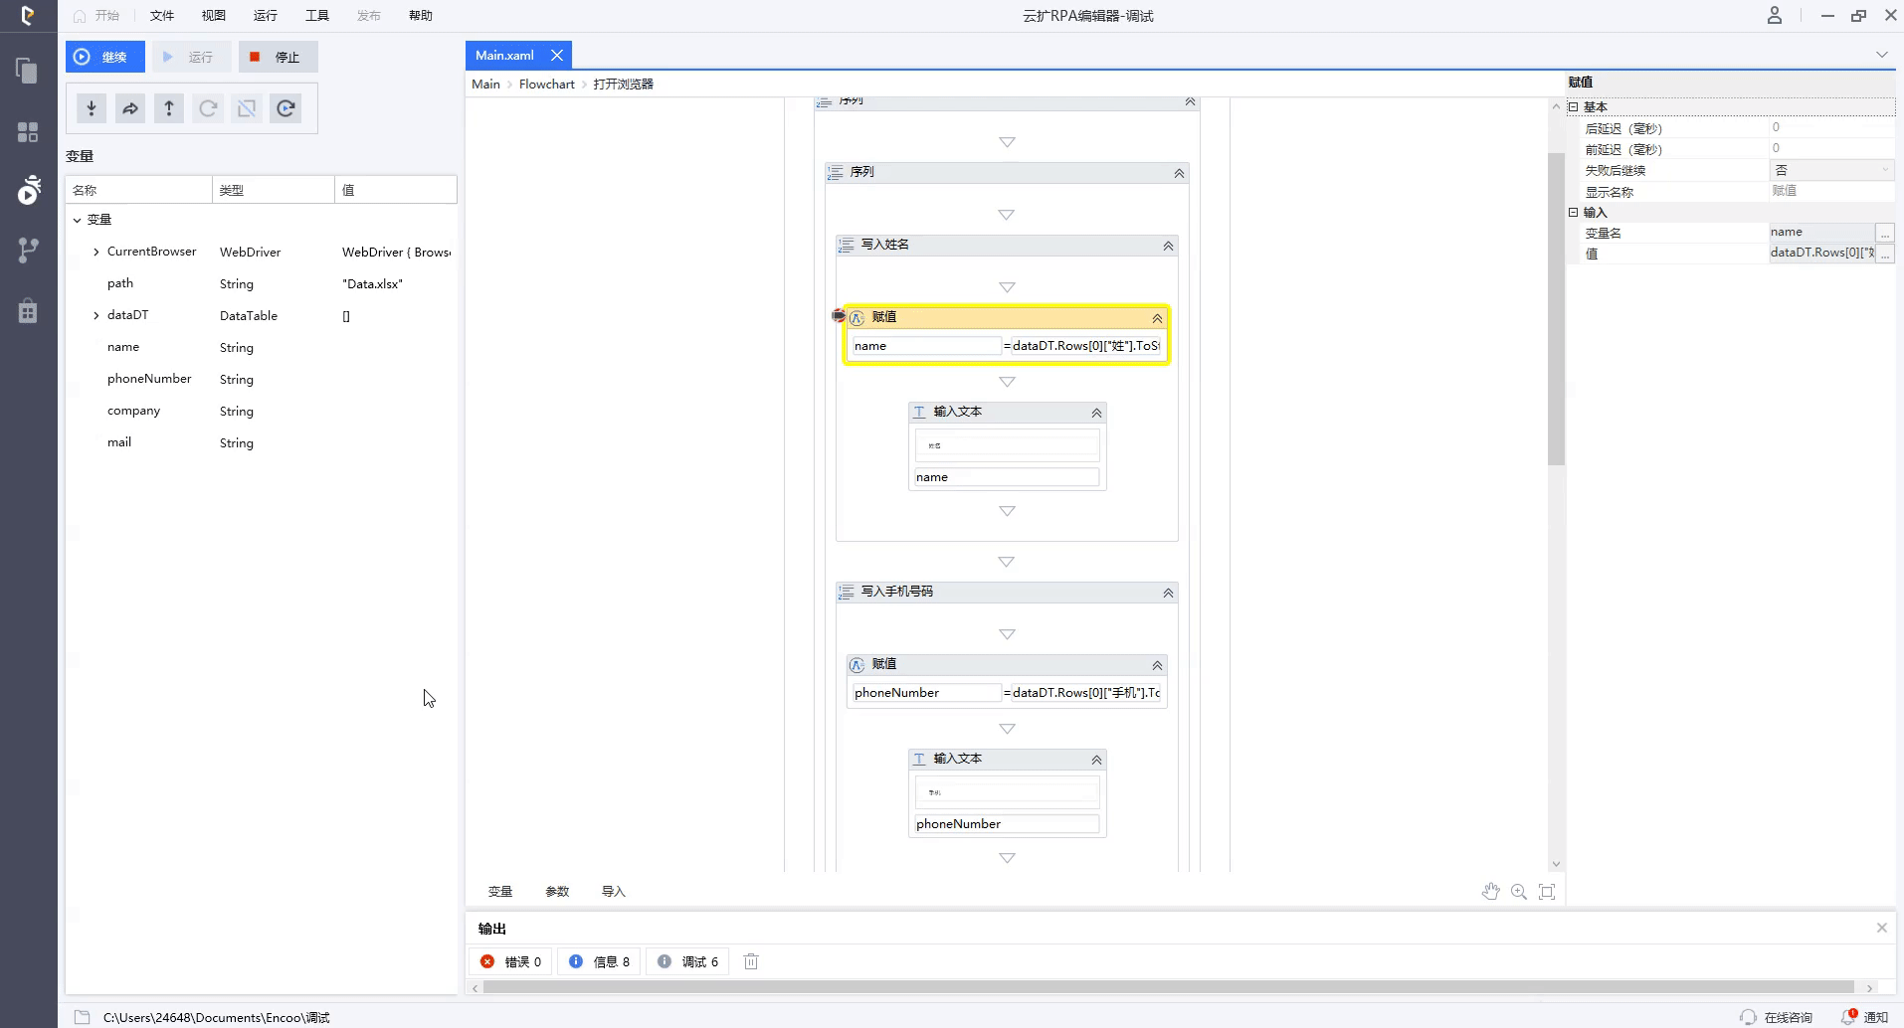The image size is (1904, 1028).
Task: Open the debug panel in left sidebar
Action: click(x=28, y=190)
